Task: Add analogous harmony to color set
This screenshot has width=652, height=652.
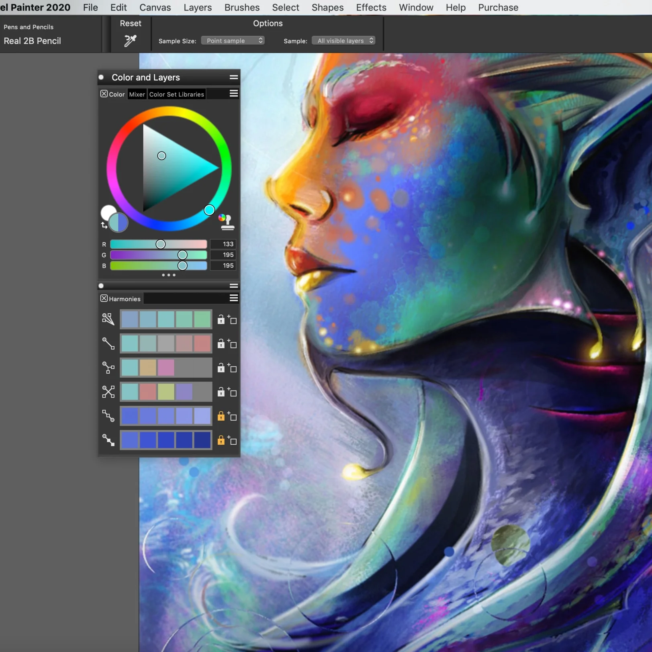Action: (232, 320)
